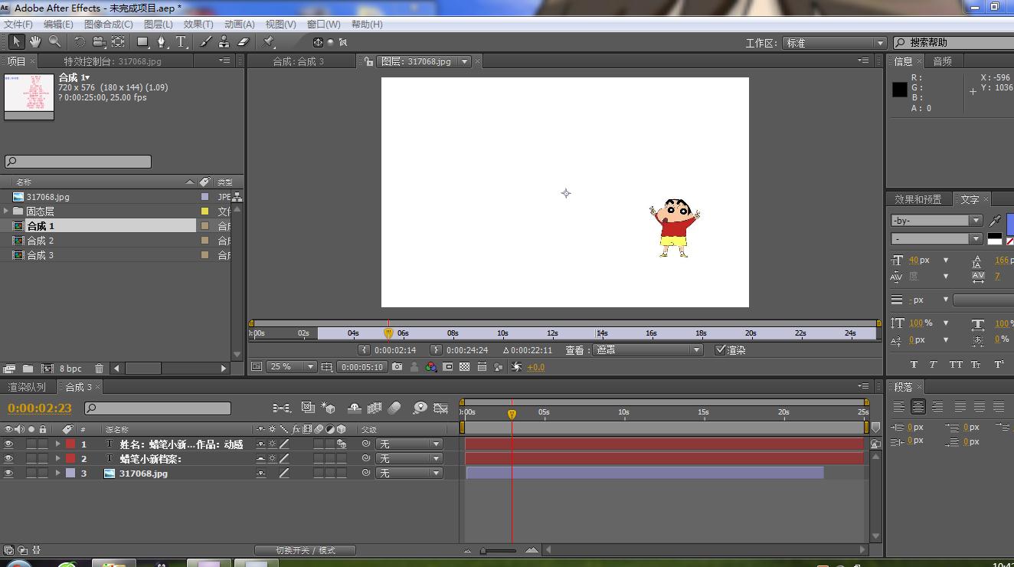This screenshot has width=1014, height=567.
Task: Select the Clone Stamp tool
Action: point(224,41)
